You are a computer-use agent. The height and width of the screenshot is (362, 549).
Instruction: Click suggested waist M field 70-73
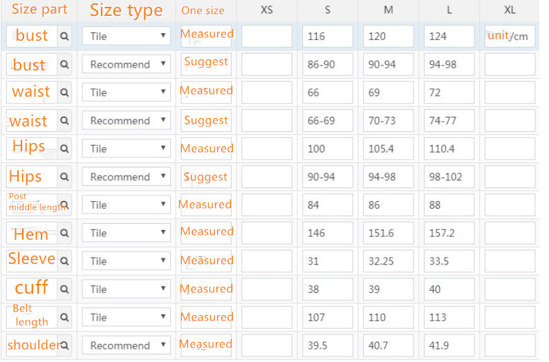(x=389, y=121)
